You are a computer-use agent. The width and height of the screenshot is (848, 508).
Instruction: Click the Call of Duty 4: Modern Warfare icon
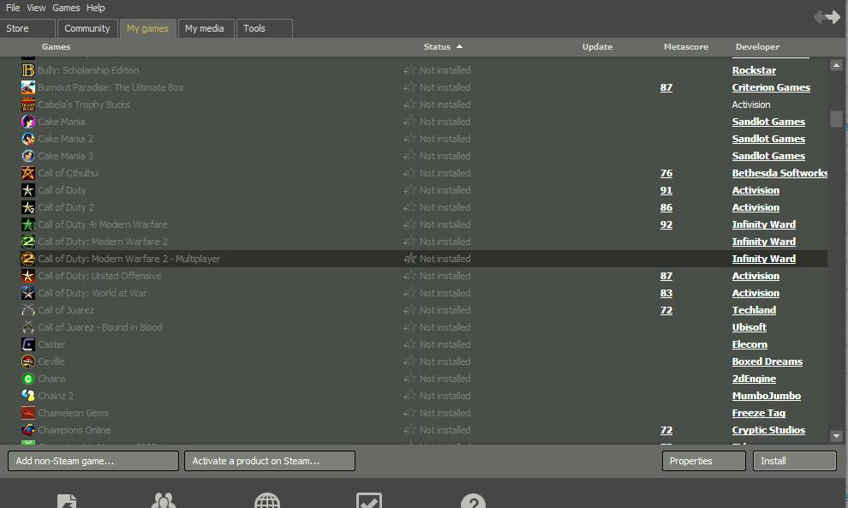tap(28, 224)
